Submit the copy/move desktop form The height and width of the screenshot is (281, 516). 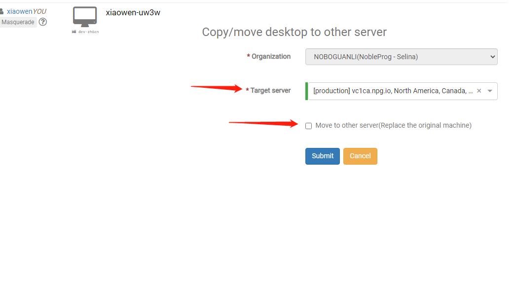click(323, 156)
